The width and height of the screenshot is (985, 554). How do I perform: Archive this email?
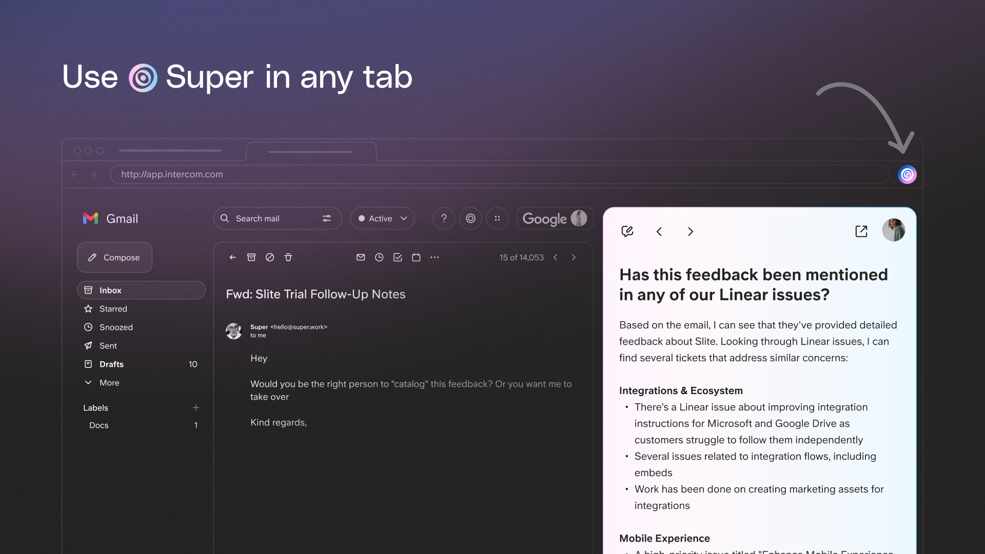coord(251,258)
